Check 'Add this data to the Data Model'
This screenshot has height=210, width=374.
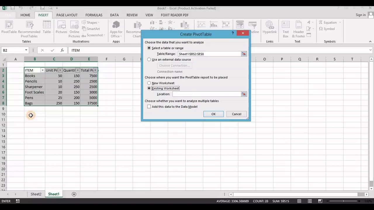coord(149,107)
